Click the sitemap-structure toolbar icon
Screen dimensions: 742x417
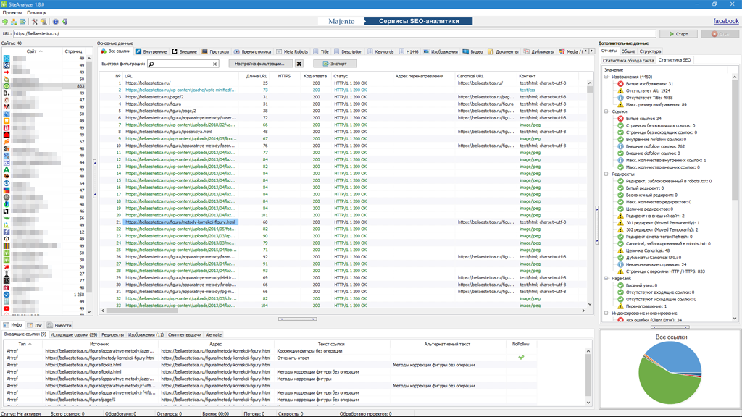pos(14,22)
